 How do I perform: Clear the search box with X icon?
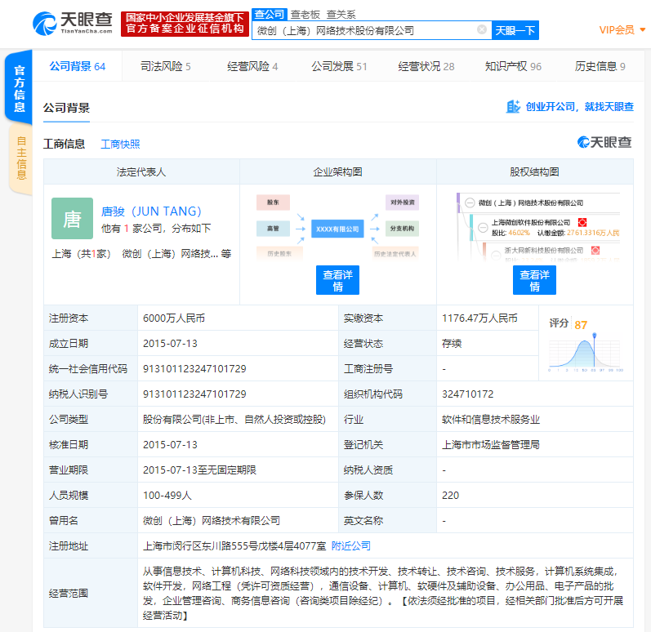pos(482,29)
